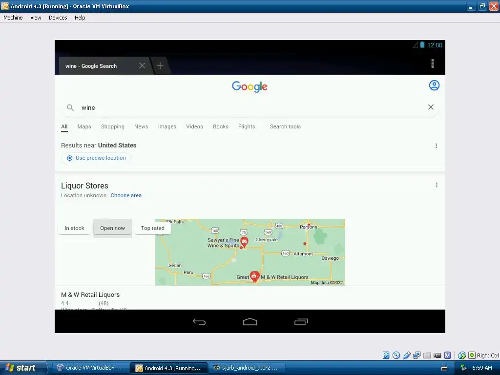The width and height of the screenshot is (500, 375).
Task: Click VirtualBox shared folders indicator
Action: tap(427, 355)
